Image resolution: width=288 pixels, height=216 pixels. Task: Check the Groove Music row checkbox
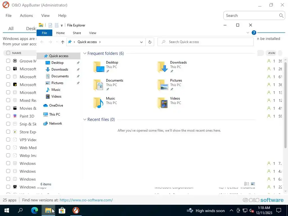8,61
